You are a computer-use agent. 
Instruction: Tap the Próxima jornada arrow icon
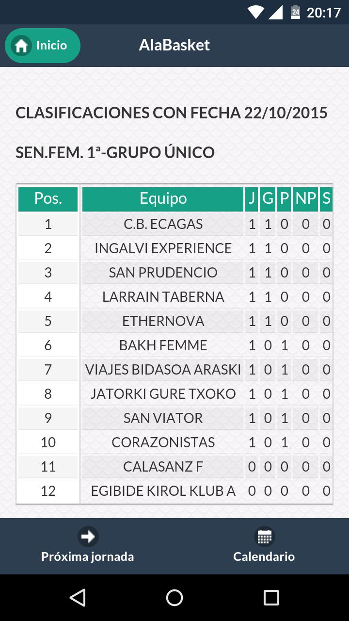coord(88,537)
